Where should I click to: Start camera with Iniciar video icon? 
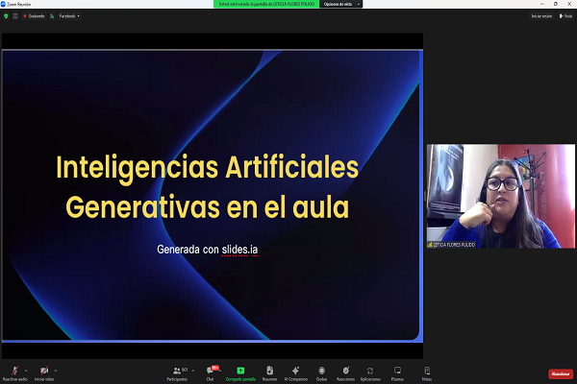44,371
